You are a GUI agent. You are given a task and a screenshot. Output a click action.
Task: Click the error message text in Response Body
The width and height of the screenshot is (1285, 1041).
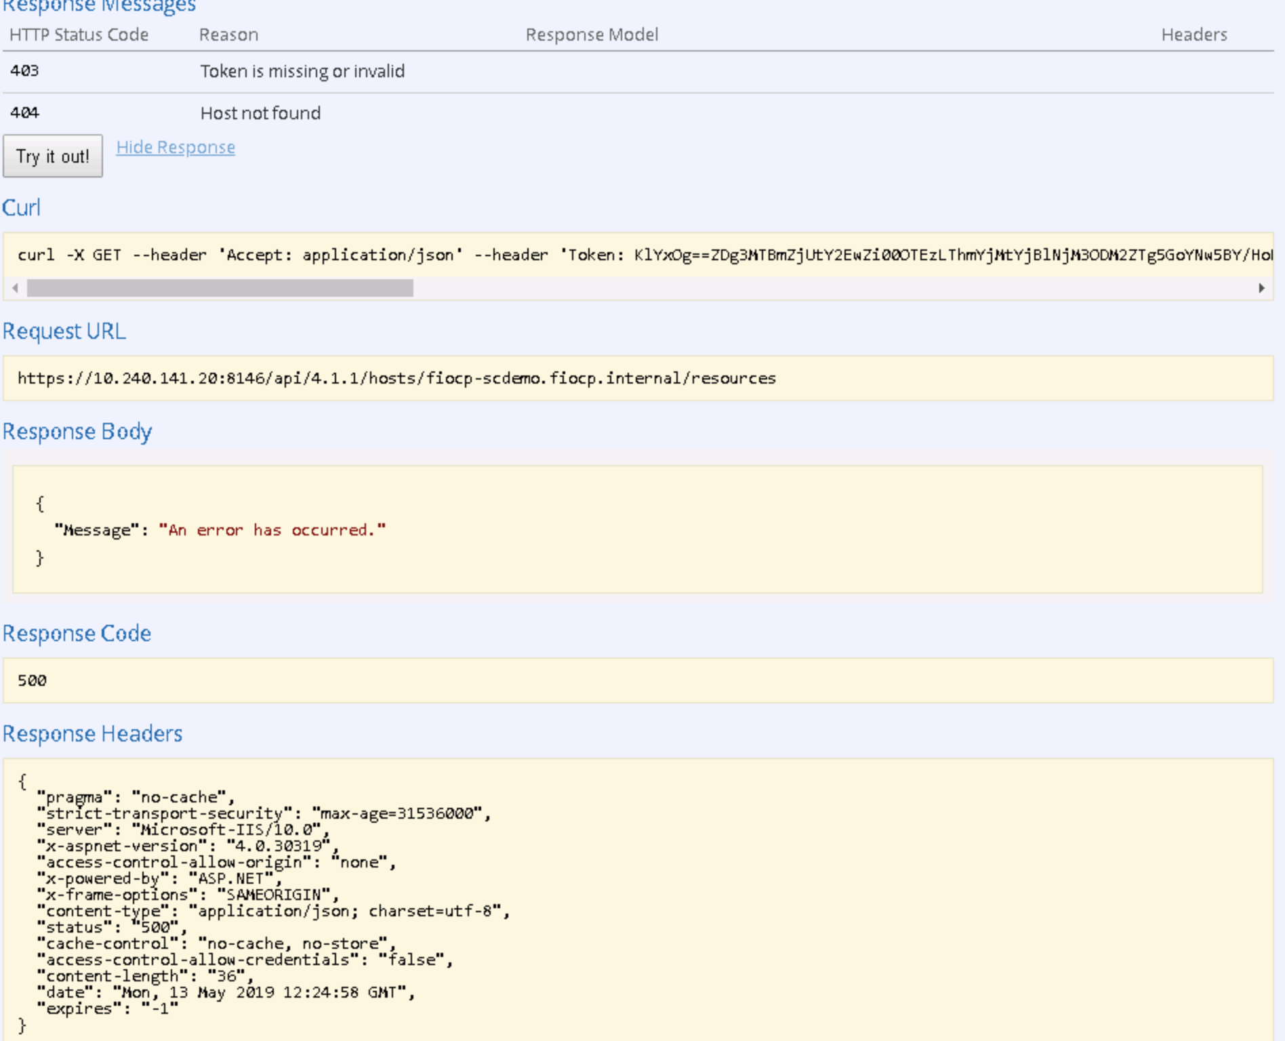tap(271, 529)
